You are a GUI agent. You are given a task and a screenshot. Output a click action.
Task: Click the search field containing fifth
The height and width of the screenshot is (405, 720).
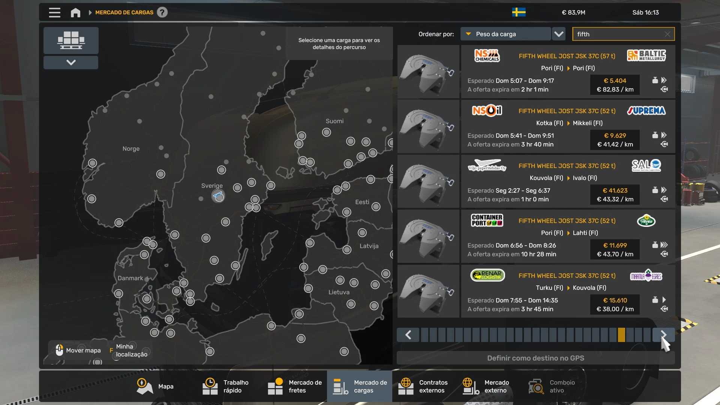(623, 34)
